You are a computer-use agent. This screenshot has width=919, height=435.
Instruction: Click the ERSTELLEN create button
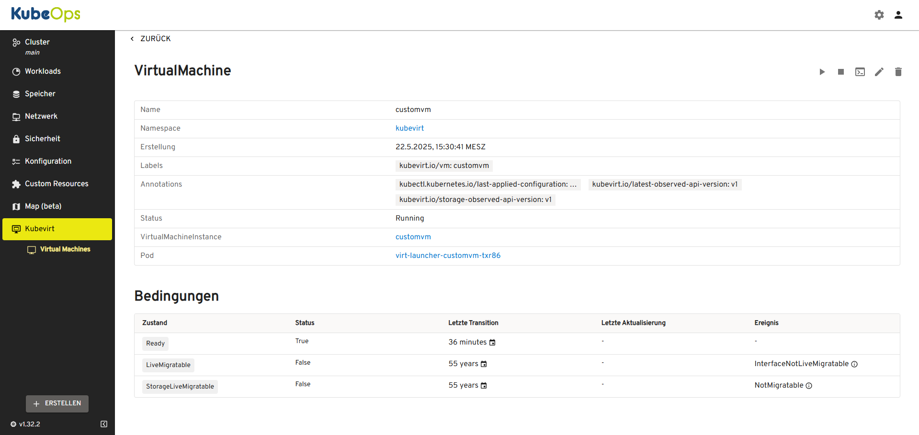pyautogui.click(x=57, y=403)
